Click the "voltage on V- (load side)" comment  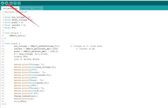pyautogui.click(x=86, y=46)
